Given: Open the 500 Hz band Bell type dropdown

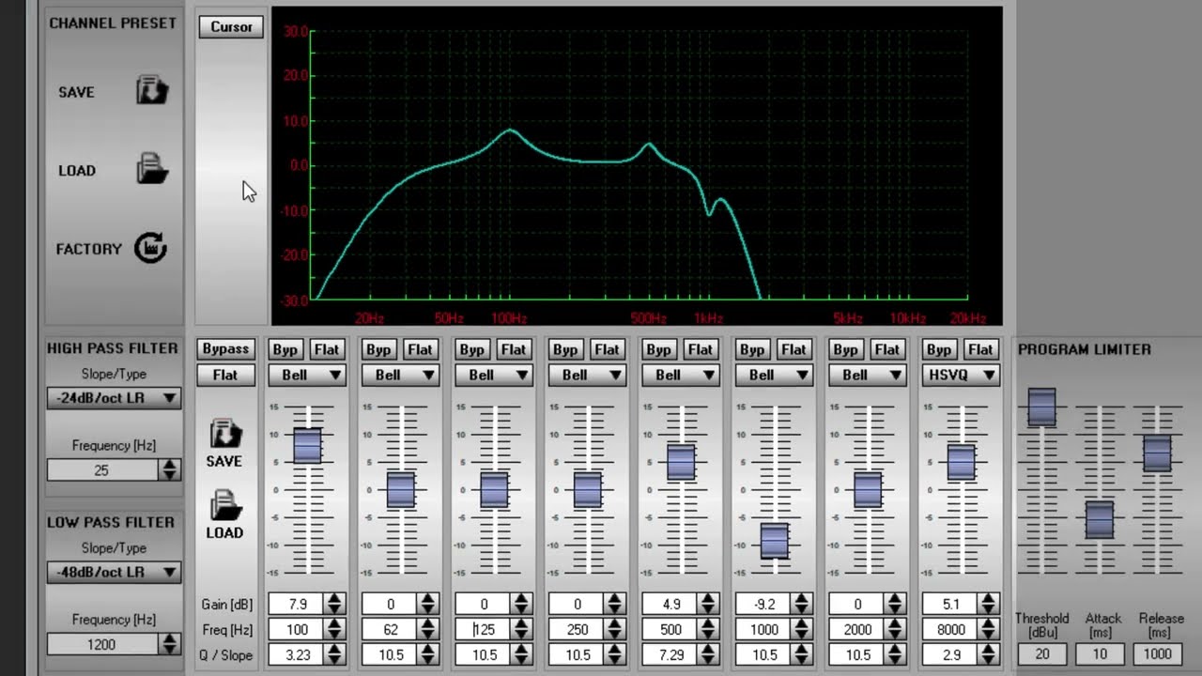Looking at the screenshot, I should (x=680, y=375).
